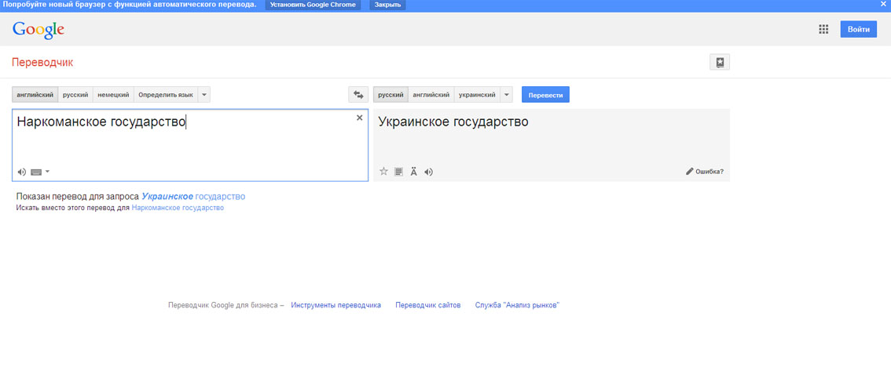Click the Перевести button

pos(545,95)
